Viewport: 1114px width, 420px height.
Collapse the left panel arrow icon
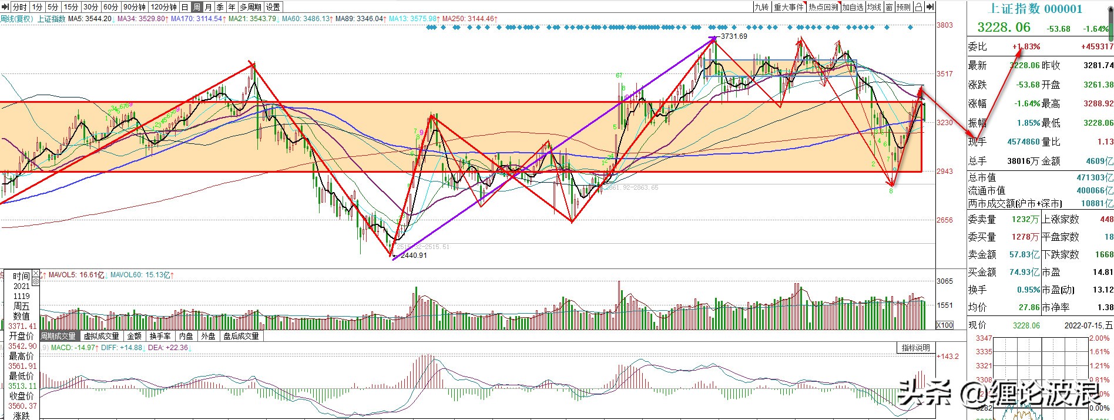pyautogui.click(x=5, y=7)
